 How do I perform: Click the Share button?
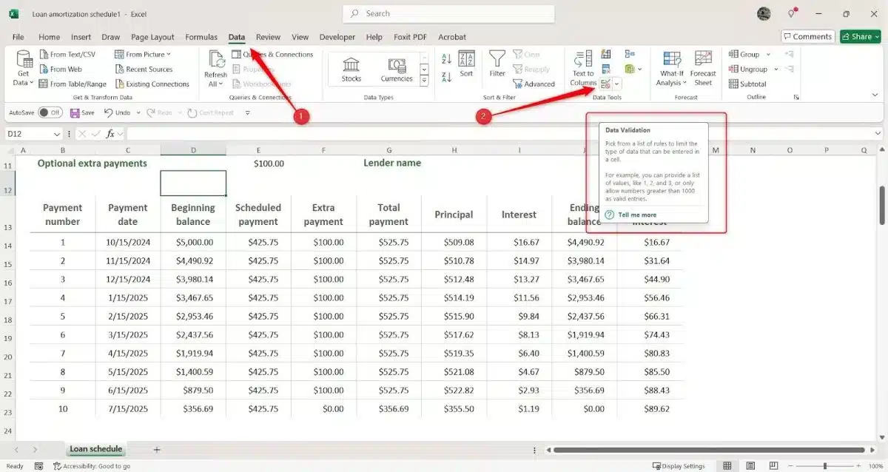[860, 36]
